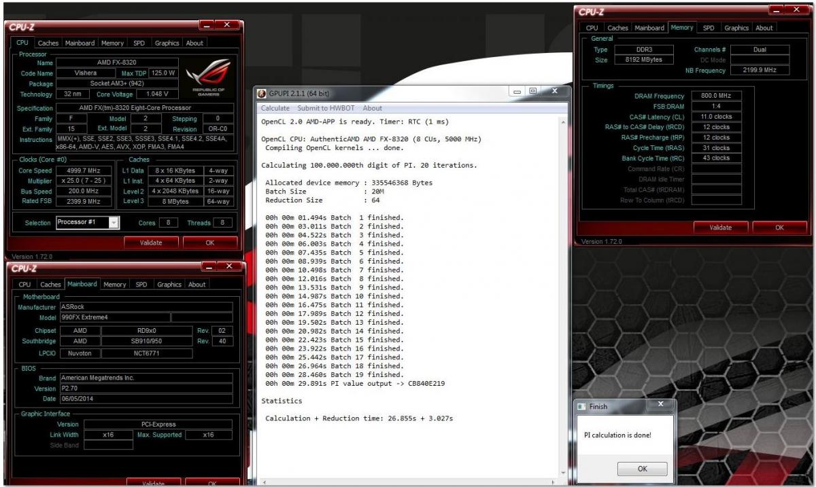This screenshot has width=816, height=487.
Task: Click the ASRock manufacturer field
Action: point(146,306)
